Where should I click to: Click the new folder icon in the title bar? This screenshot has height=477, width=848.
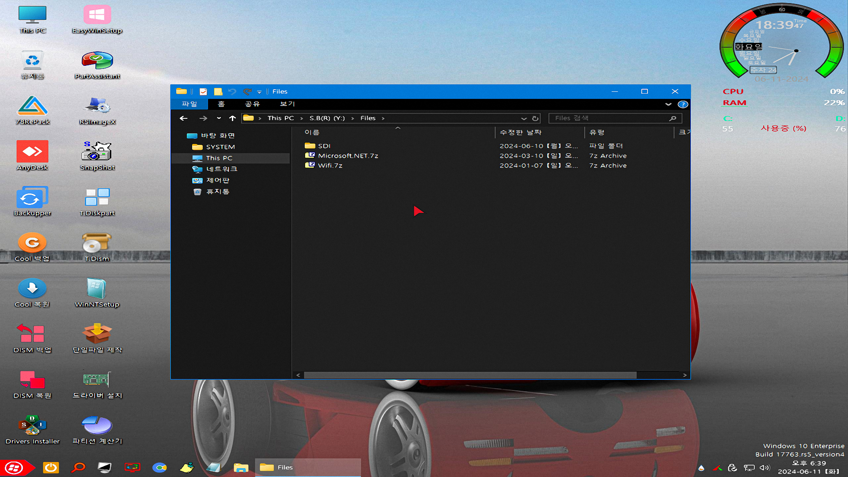[x=218, y=91]
